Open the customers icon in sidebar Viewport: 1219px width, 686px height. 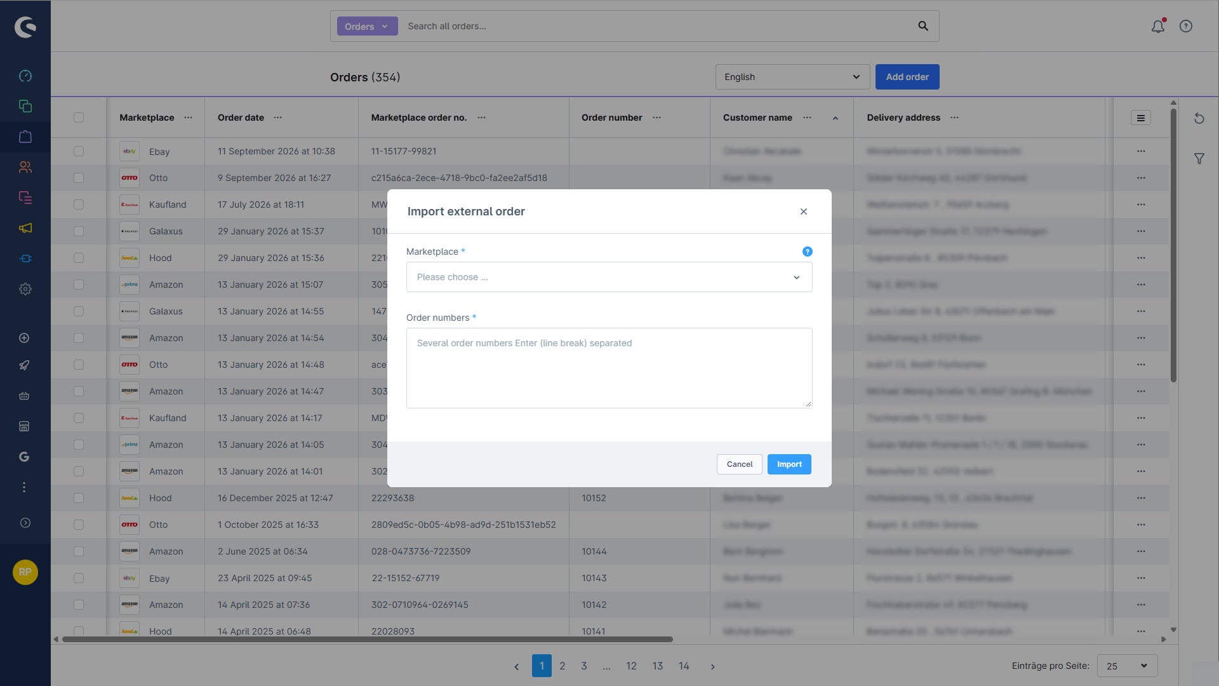pyautogui.click(x=25, y=167)
